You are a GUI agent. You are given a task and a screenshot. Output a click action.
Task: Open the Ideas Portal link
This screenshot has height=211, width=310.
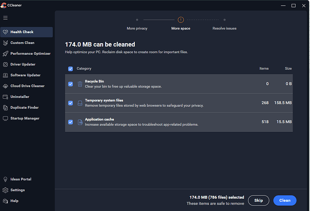21,179
